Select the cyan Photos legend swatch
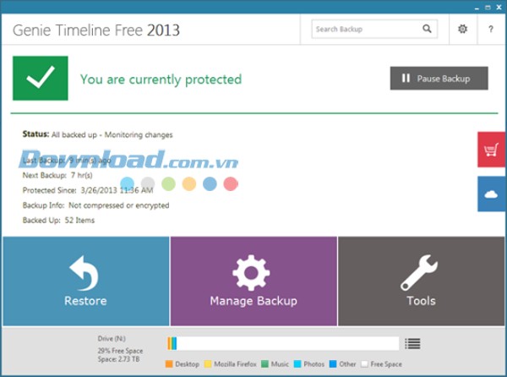Viewport: 507px width, 377px height. click(297, 364)
